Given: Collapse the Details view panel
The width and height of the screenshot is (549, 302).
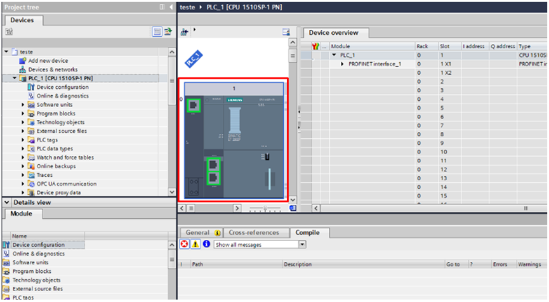Looking at the screenshot, I should (x=6, y=202).
